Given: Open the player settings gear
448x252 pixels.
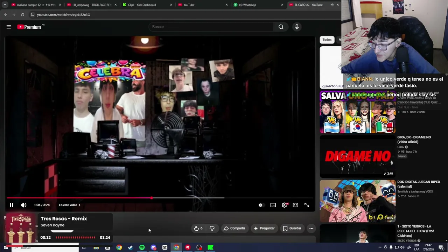Looking at the screenshot, I should (284, 205).
